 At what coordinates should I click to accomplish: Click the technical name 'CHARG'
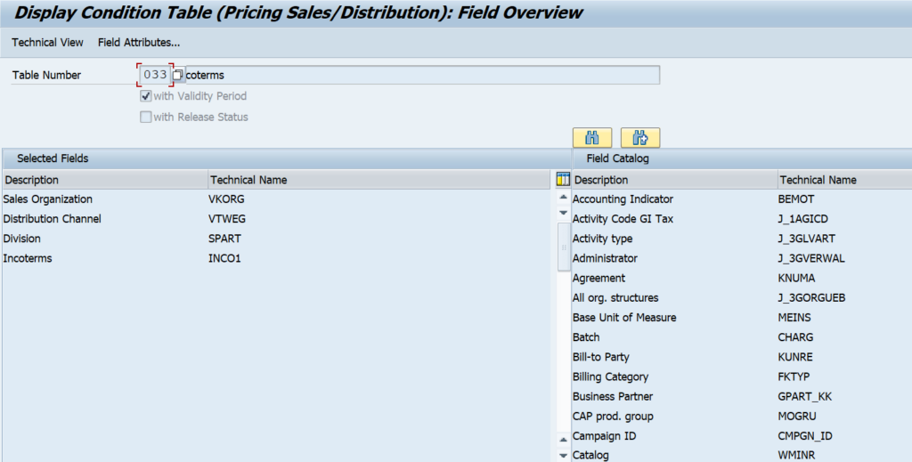point(795,337)
